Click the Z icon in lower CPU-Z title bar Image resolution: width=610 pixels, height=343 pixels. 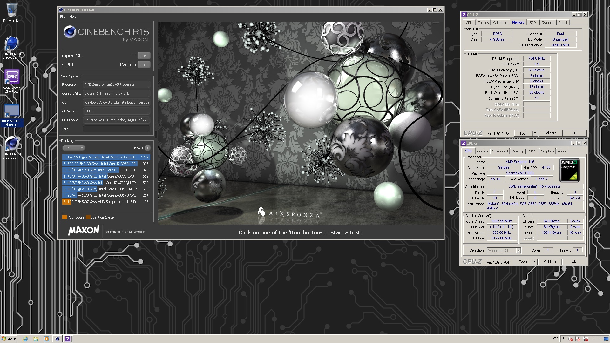click(x=464, y=143)
